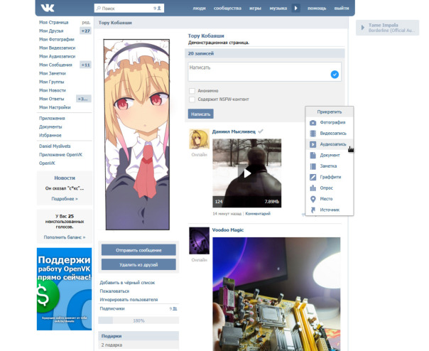Click Пожаловаться report link
The height and width of the screenshot is (351, 429).
coord(114,291)
